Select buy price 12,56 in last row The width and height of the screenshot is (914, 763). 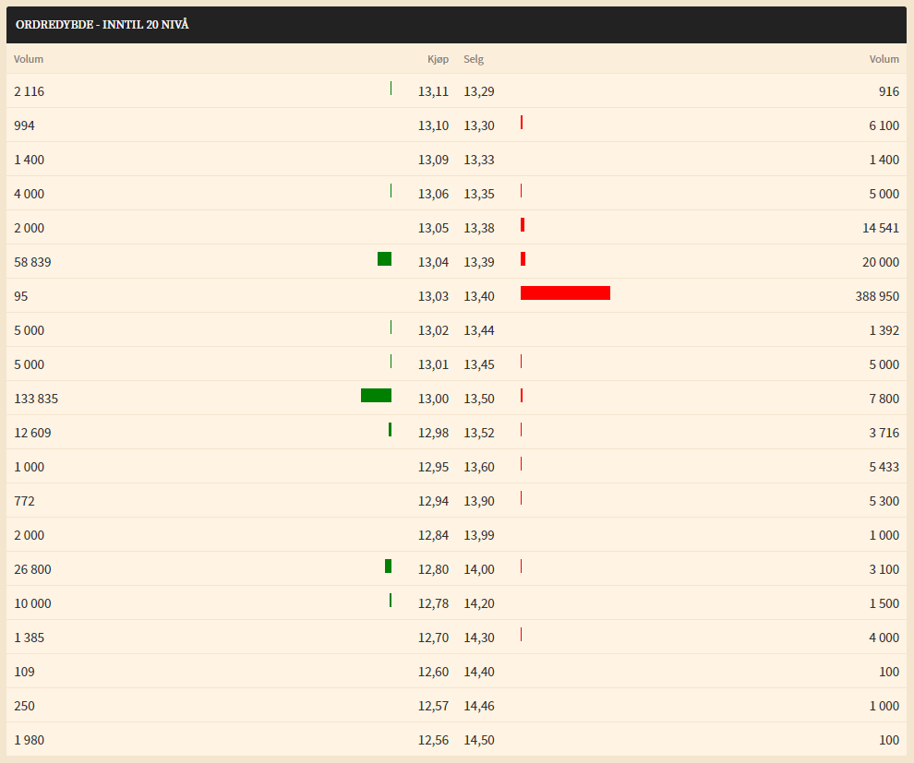433,740
